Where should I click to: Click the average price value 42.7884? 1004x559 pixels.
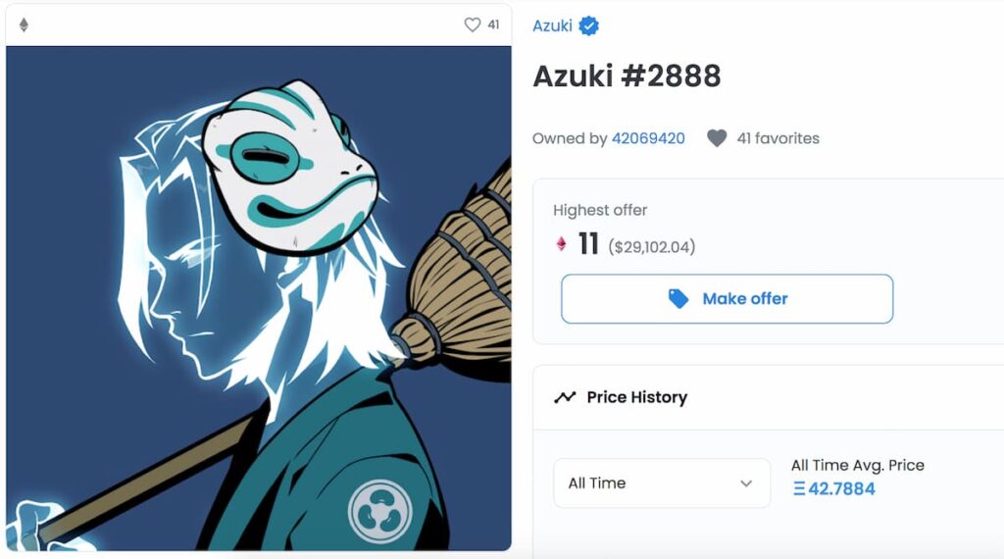coord(834,489)
